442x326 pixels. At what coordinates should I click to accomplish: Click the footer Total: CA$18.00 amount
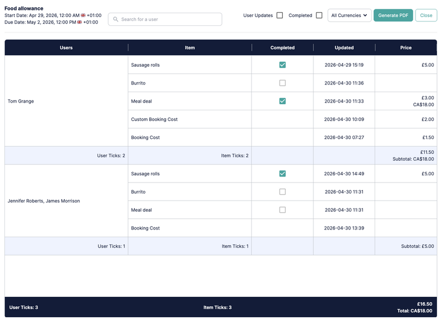(415, 311)
